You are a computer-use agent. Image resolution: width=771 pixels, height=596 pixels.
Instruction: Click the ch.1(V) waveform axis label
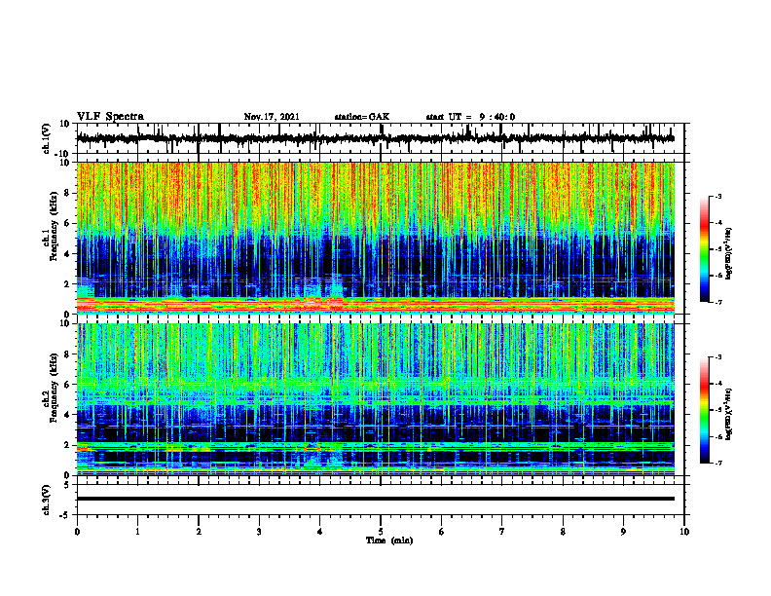[x=47, y=138]
